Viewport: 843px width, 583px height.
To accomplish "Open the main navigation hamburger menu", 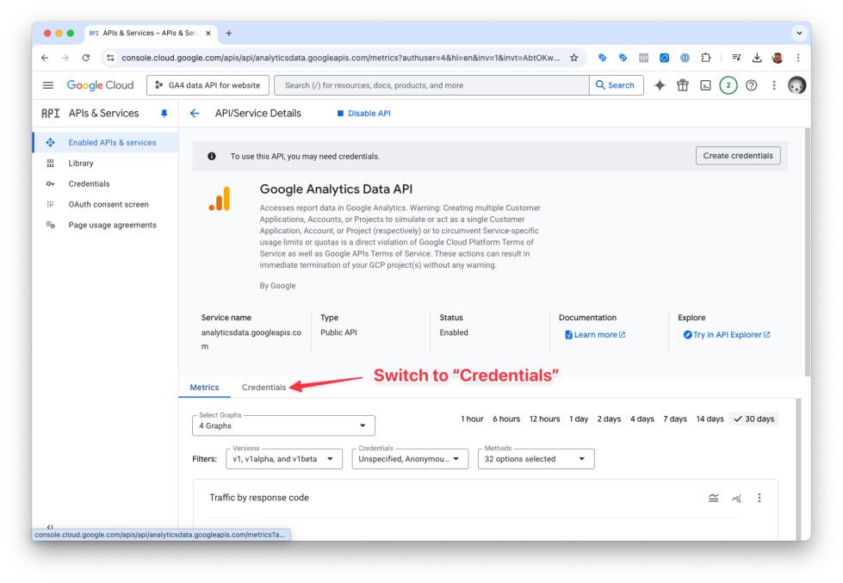I will click(x=48, y=85).
